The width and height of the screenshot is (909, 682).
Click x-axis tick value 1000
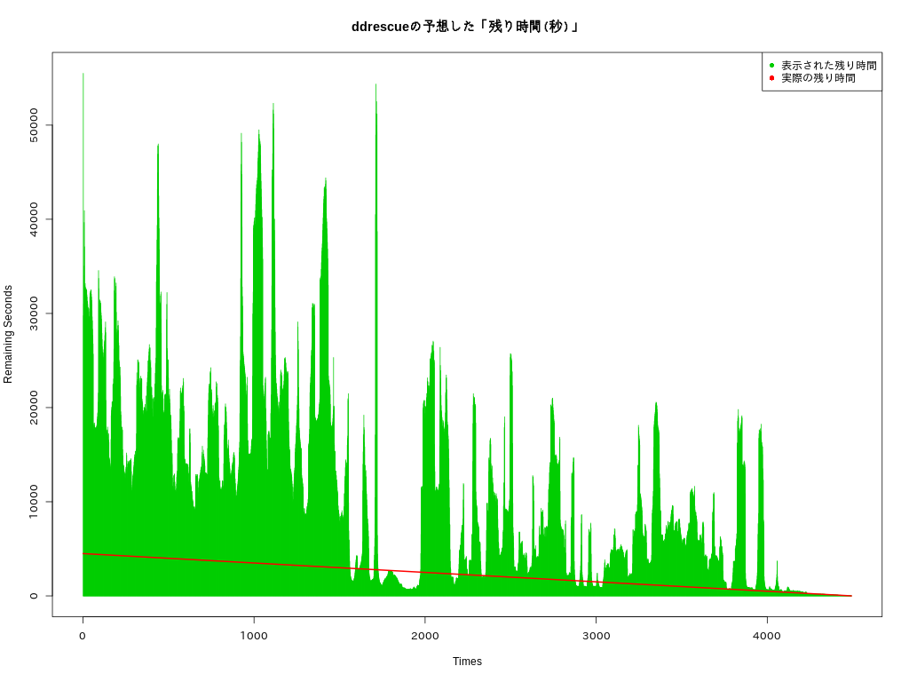pos(254,636)
